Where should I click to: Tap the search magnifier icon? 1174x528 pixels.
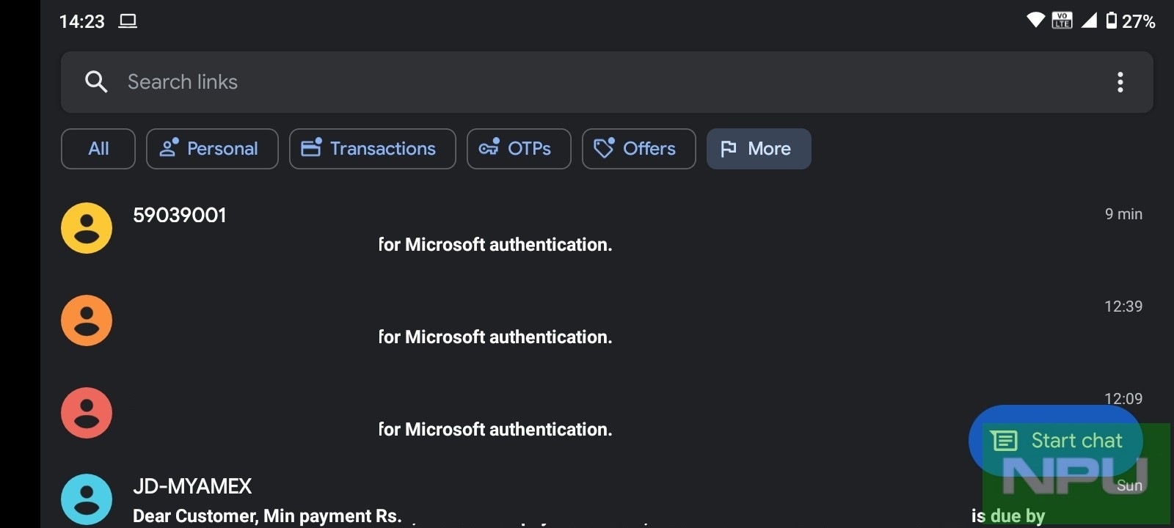coord(96,82)
